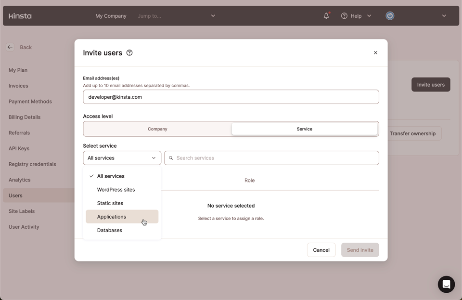Click the Back arrow icon
Viewport: 462px width, 300px height.
click(10, 47)
